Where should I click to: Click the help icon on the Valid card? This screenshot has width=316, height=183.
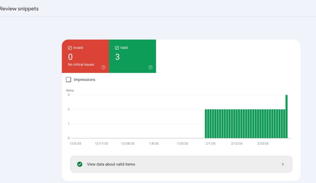150,67
